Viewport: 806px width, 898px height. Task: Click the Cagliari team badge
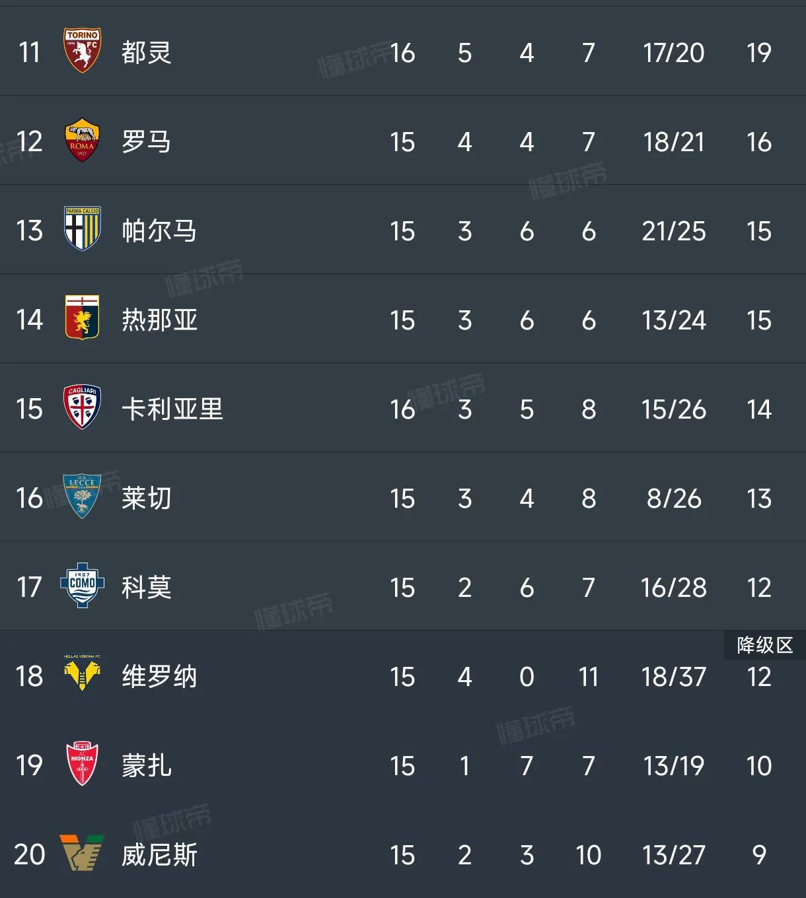[81, 409]
